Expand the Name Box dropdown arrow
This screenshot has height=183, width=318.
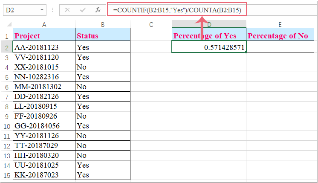(x=41, y=9)
